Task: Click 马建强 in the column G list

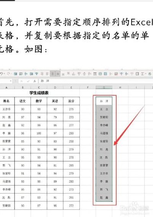Action: click(x=104, y=133)
